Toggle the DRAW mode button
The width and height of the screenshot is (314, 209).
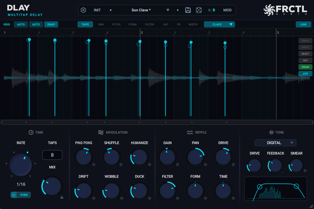click(305, 67)
